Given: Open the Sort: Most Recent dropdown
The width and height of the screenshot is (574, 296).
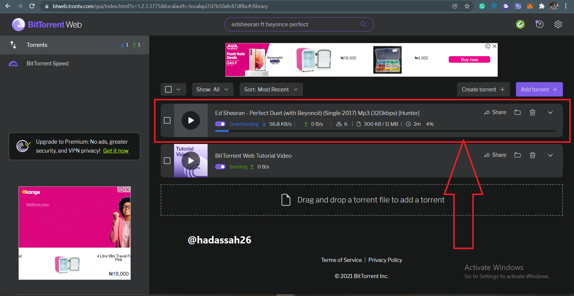Looking at the screenshot, I should point(271,89).
